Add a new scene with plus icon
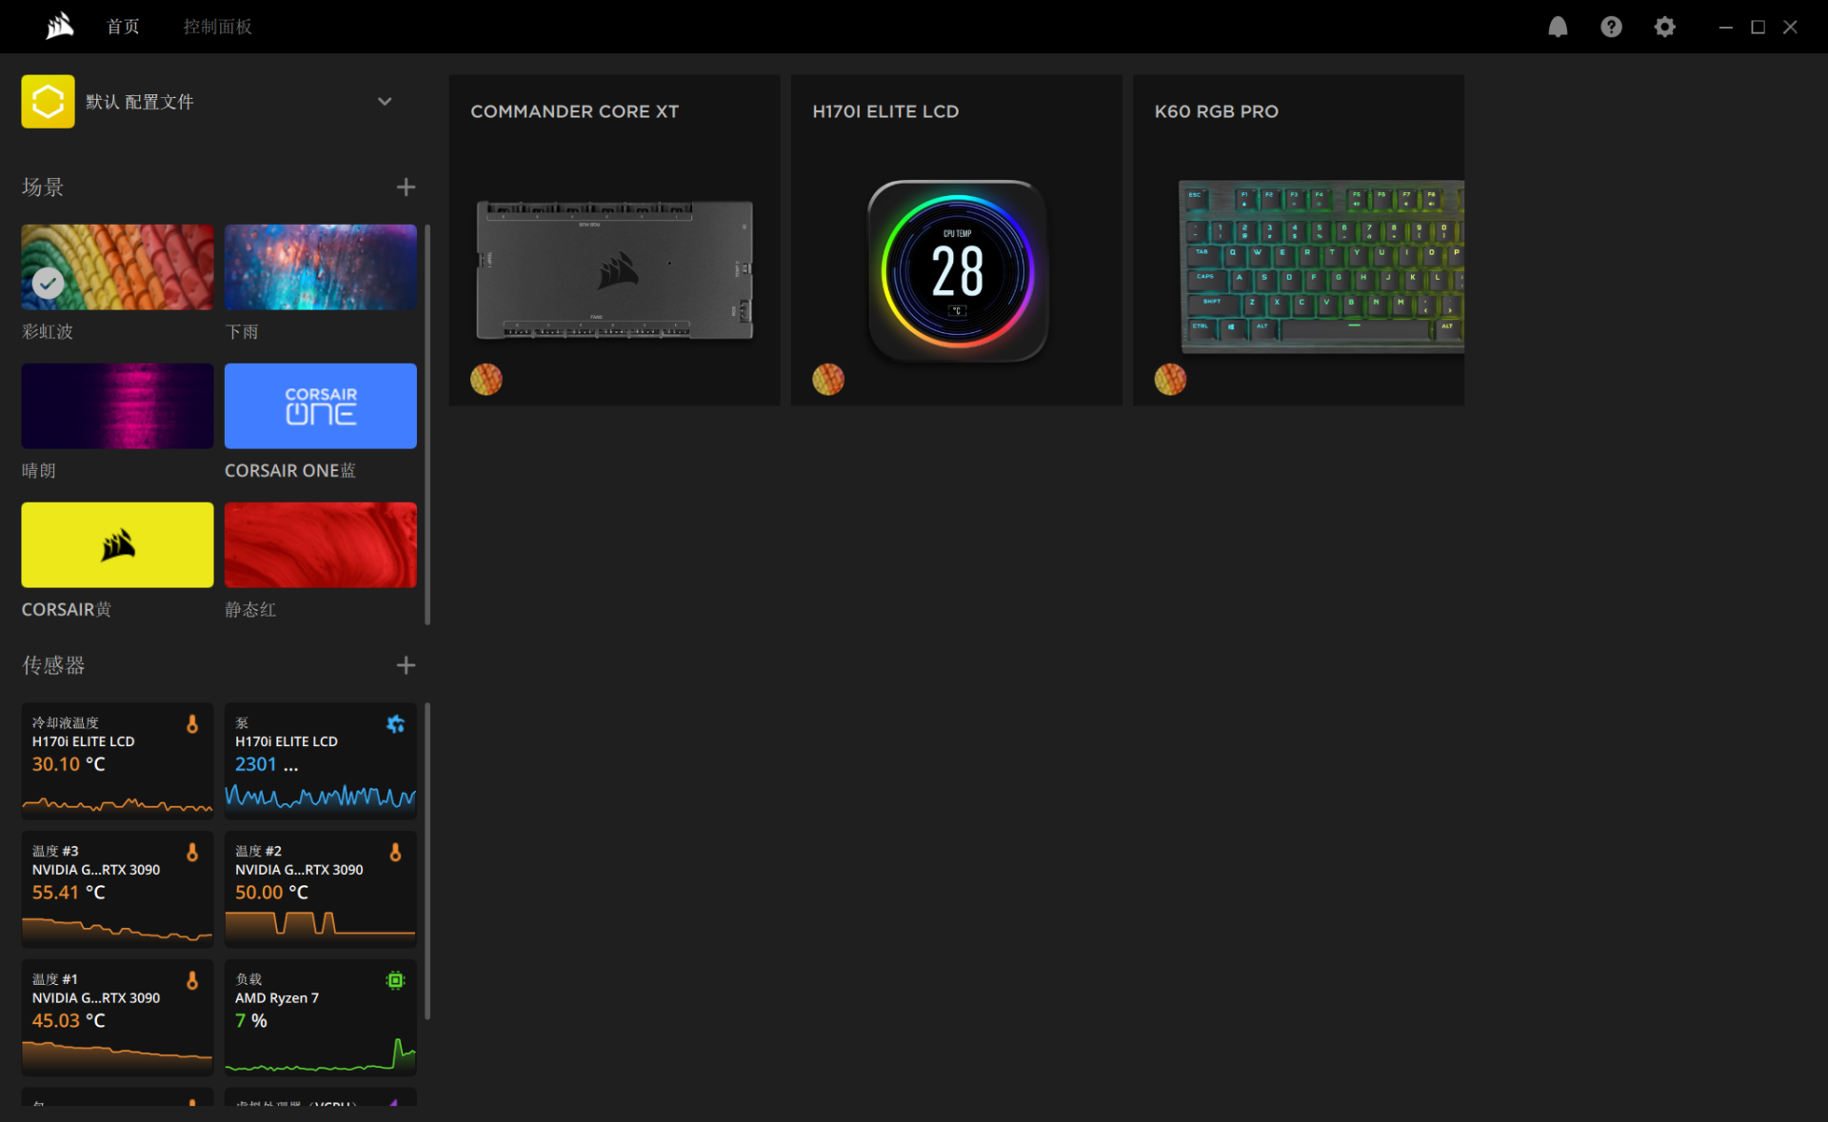This screenshot has height=1122, width=1828. [x=406, y=187]
